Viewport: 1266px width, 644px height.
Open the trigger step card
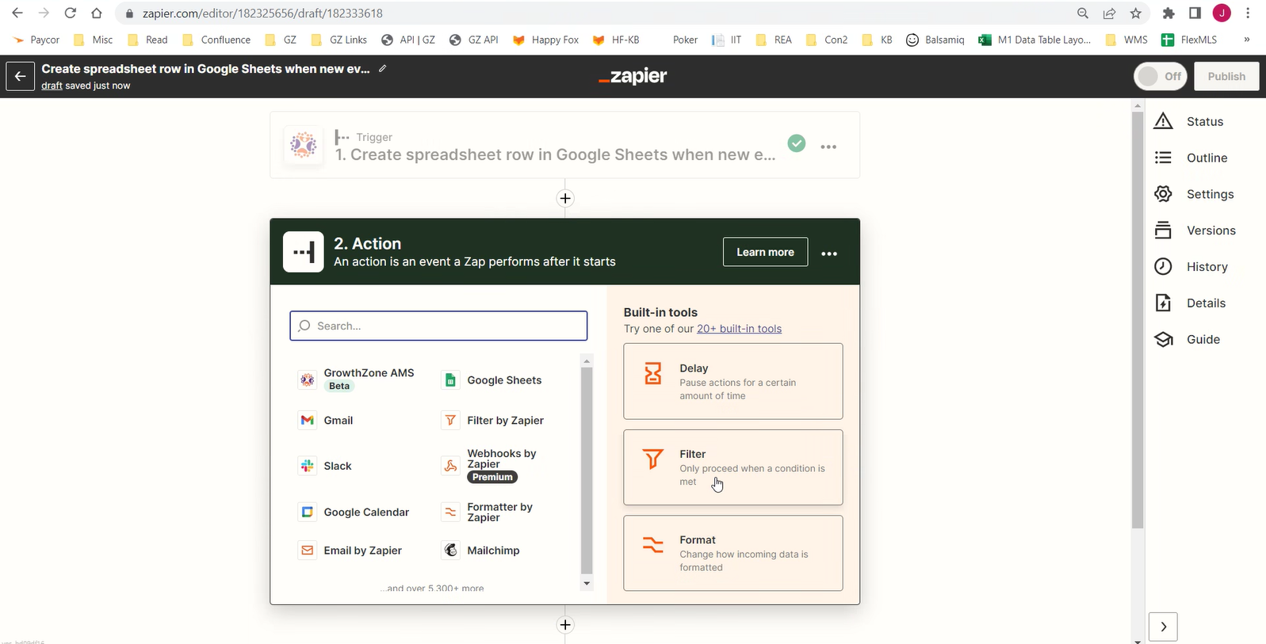click(x=564, y=145)
